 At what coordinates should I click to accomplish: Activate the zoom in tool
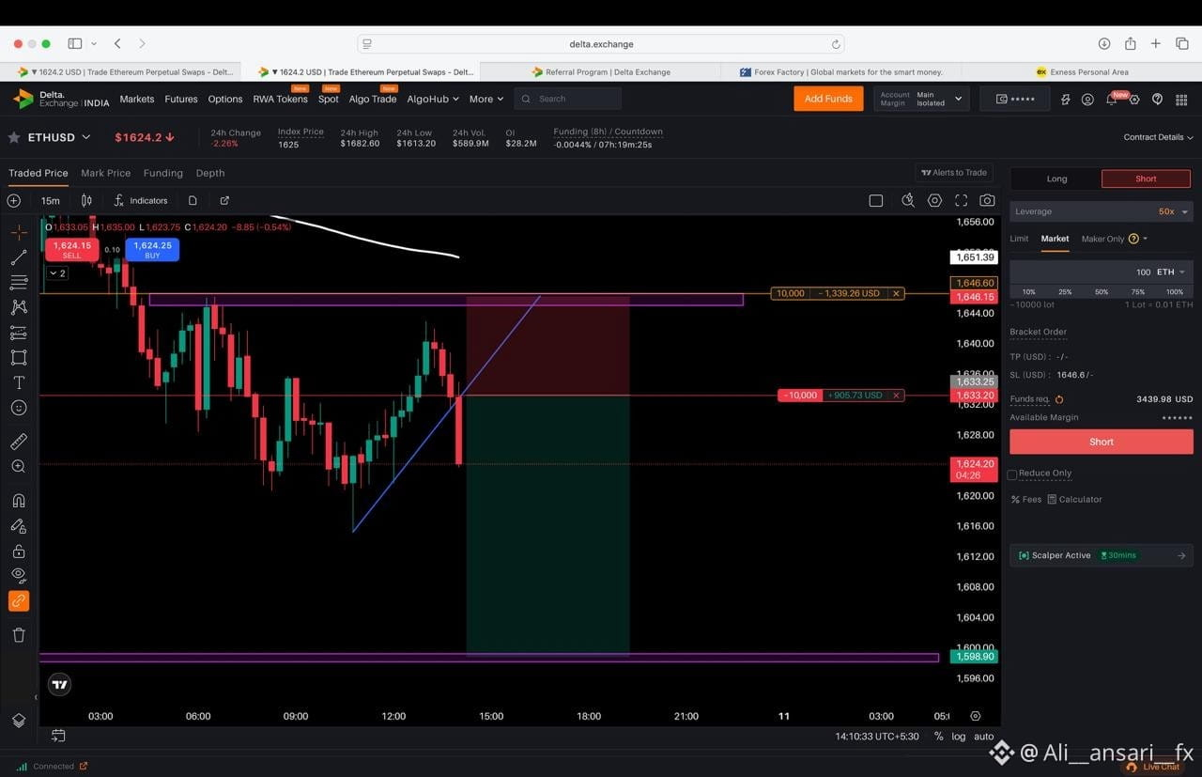pos(19,467)
